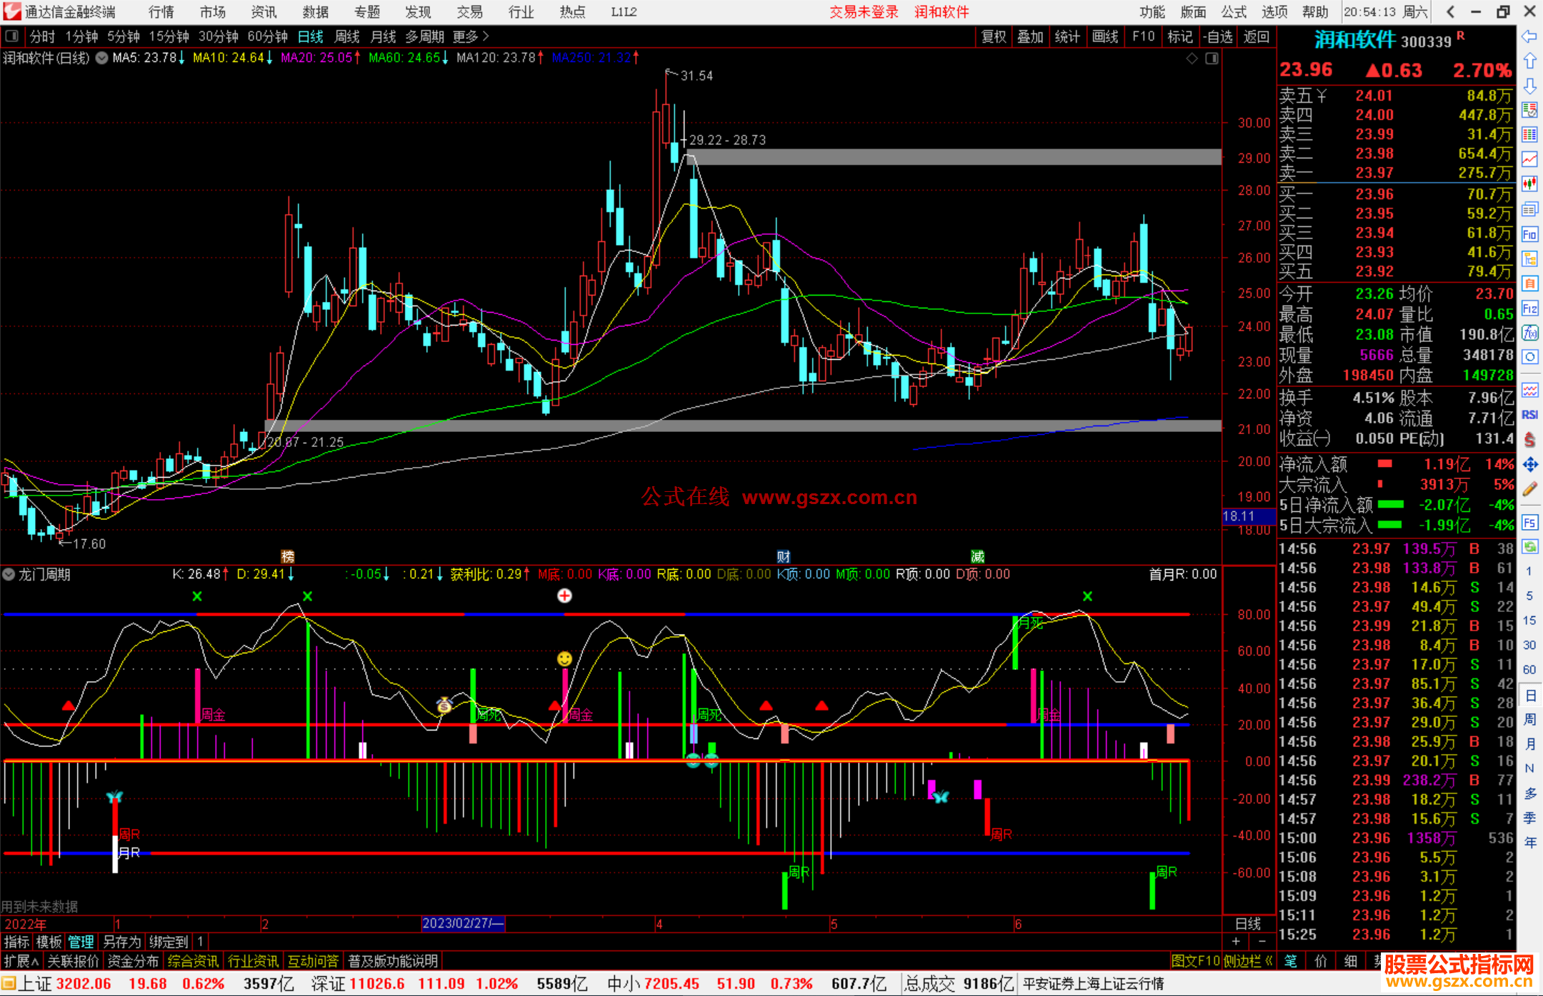Go back using the left arrow sidebar icon

tap(1529, 36)
